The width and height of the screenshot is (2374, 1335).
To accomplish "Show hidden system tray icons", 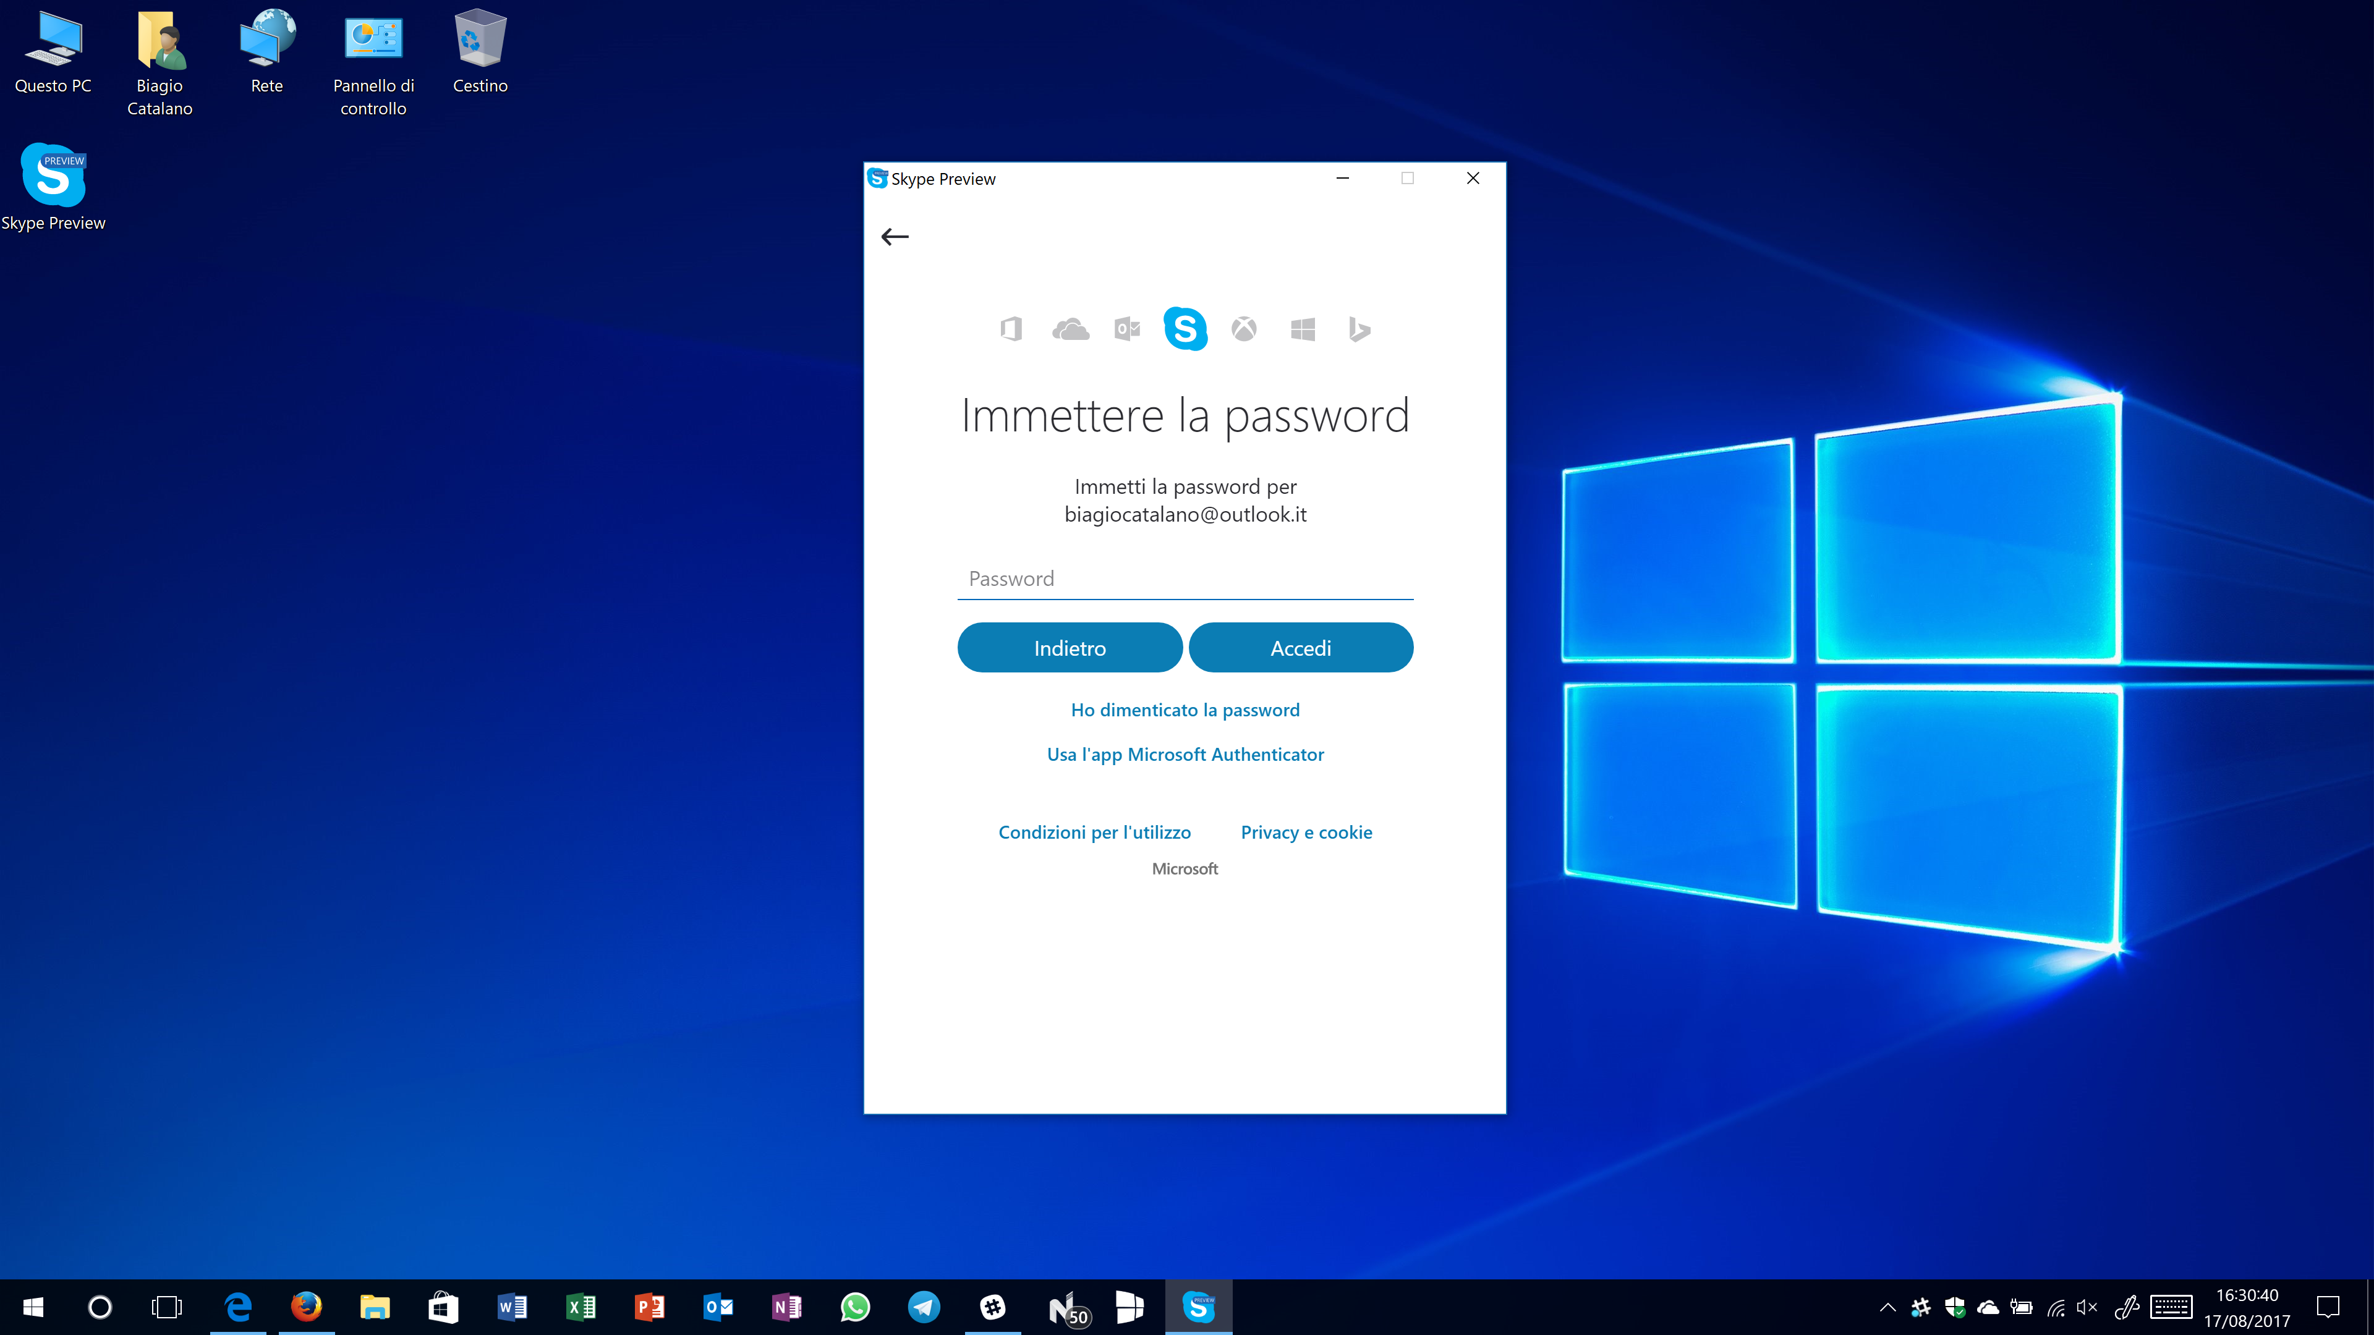I will click(x=1887, y=1307).
